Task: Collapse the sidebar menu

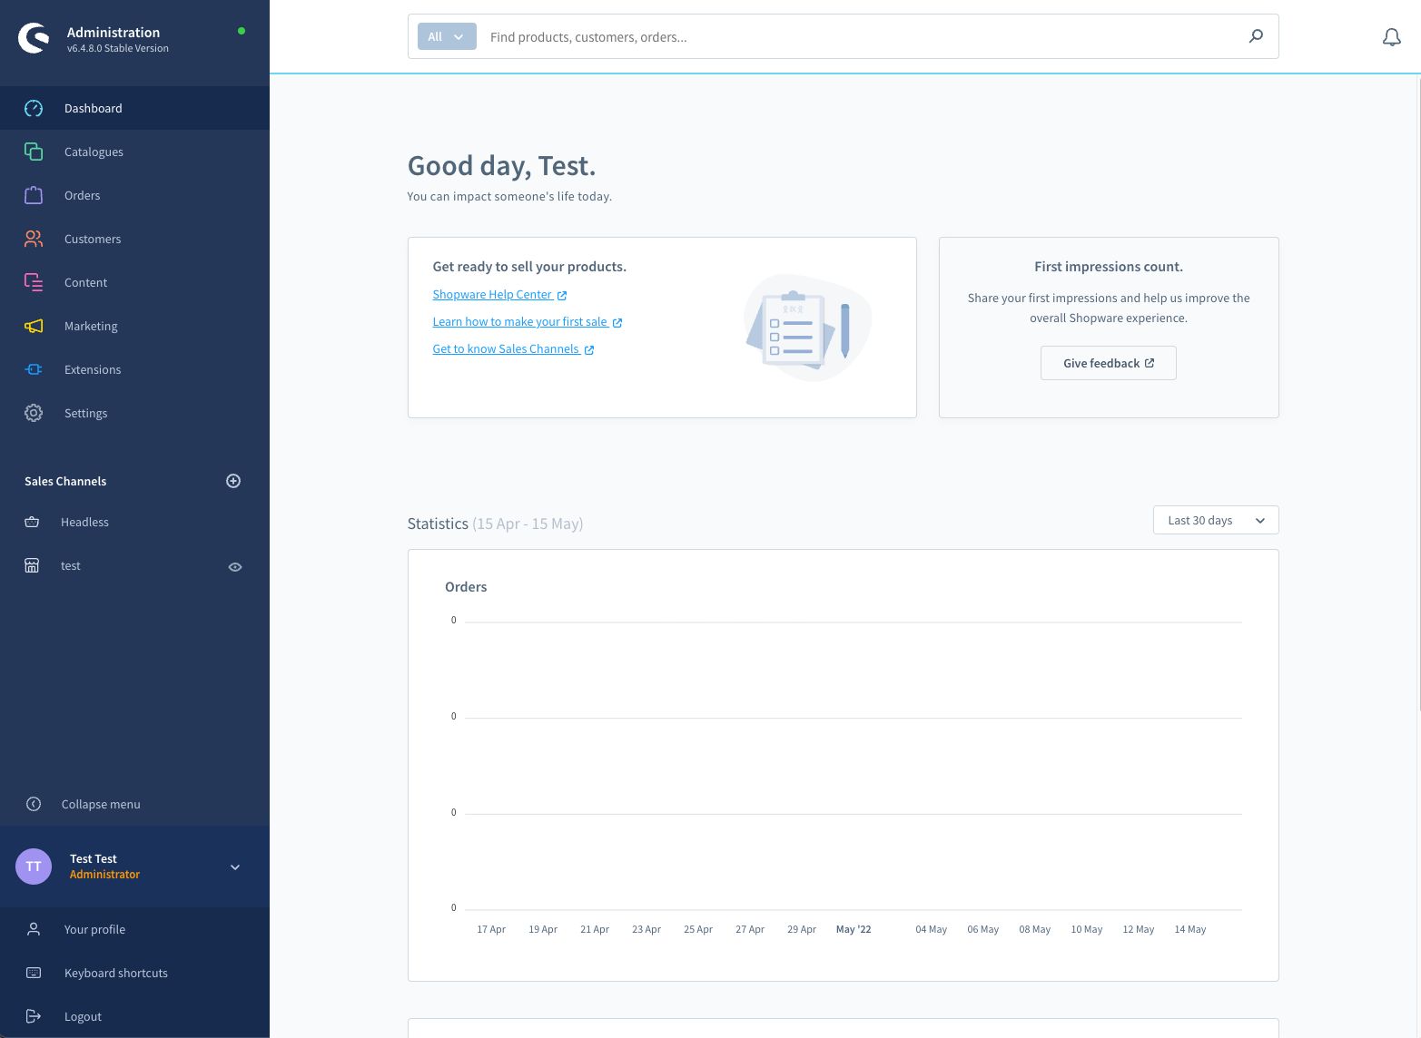Action: tap(100, 804)
